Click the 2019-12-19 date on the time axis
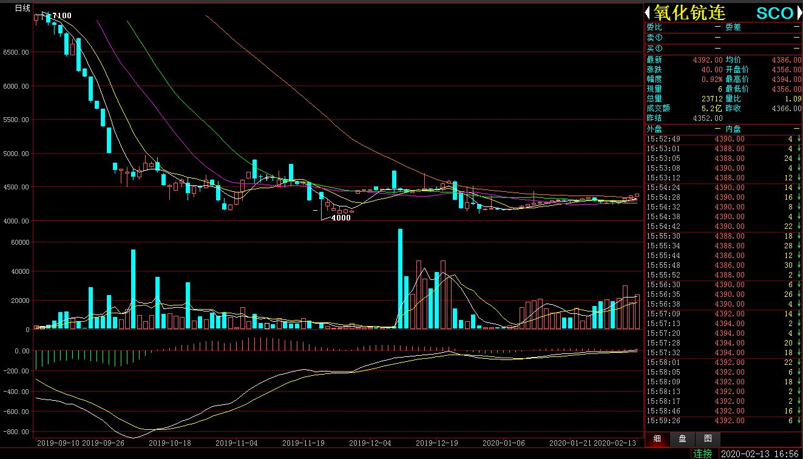Image resolution: width=803 pixels, height=459 pixels. tap(438, 443)
